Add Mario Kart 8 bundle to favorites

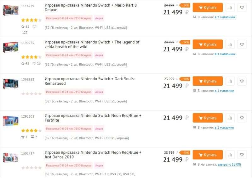click(242, 8)
